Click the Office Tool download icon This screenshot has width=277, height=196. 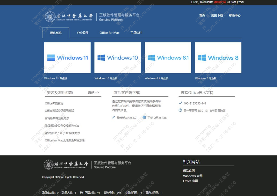pos(144,117)
